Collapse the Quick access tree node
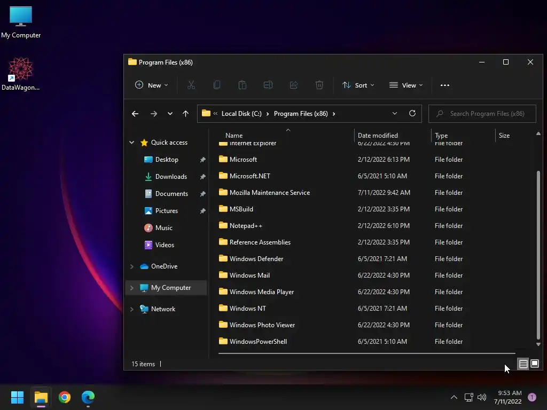This screenshot has width=547, height=410. [x=131, y=142]
